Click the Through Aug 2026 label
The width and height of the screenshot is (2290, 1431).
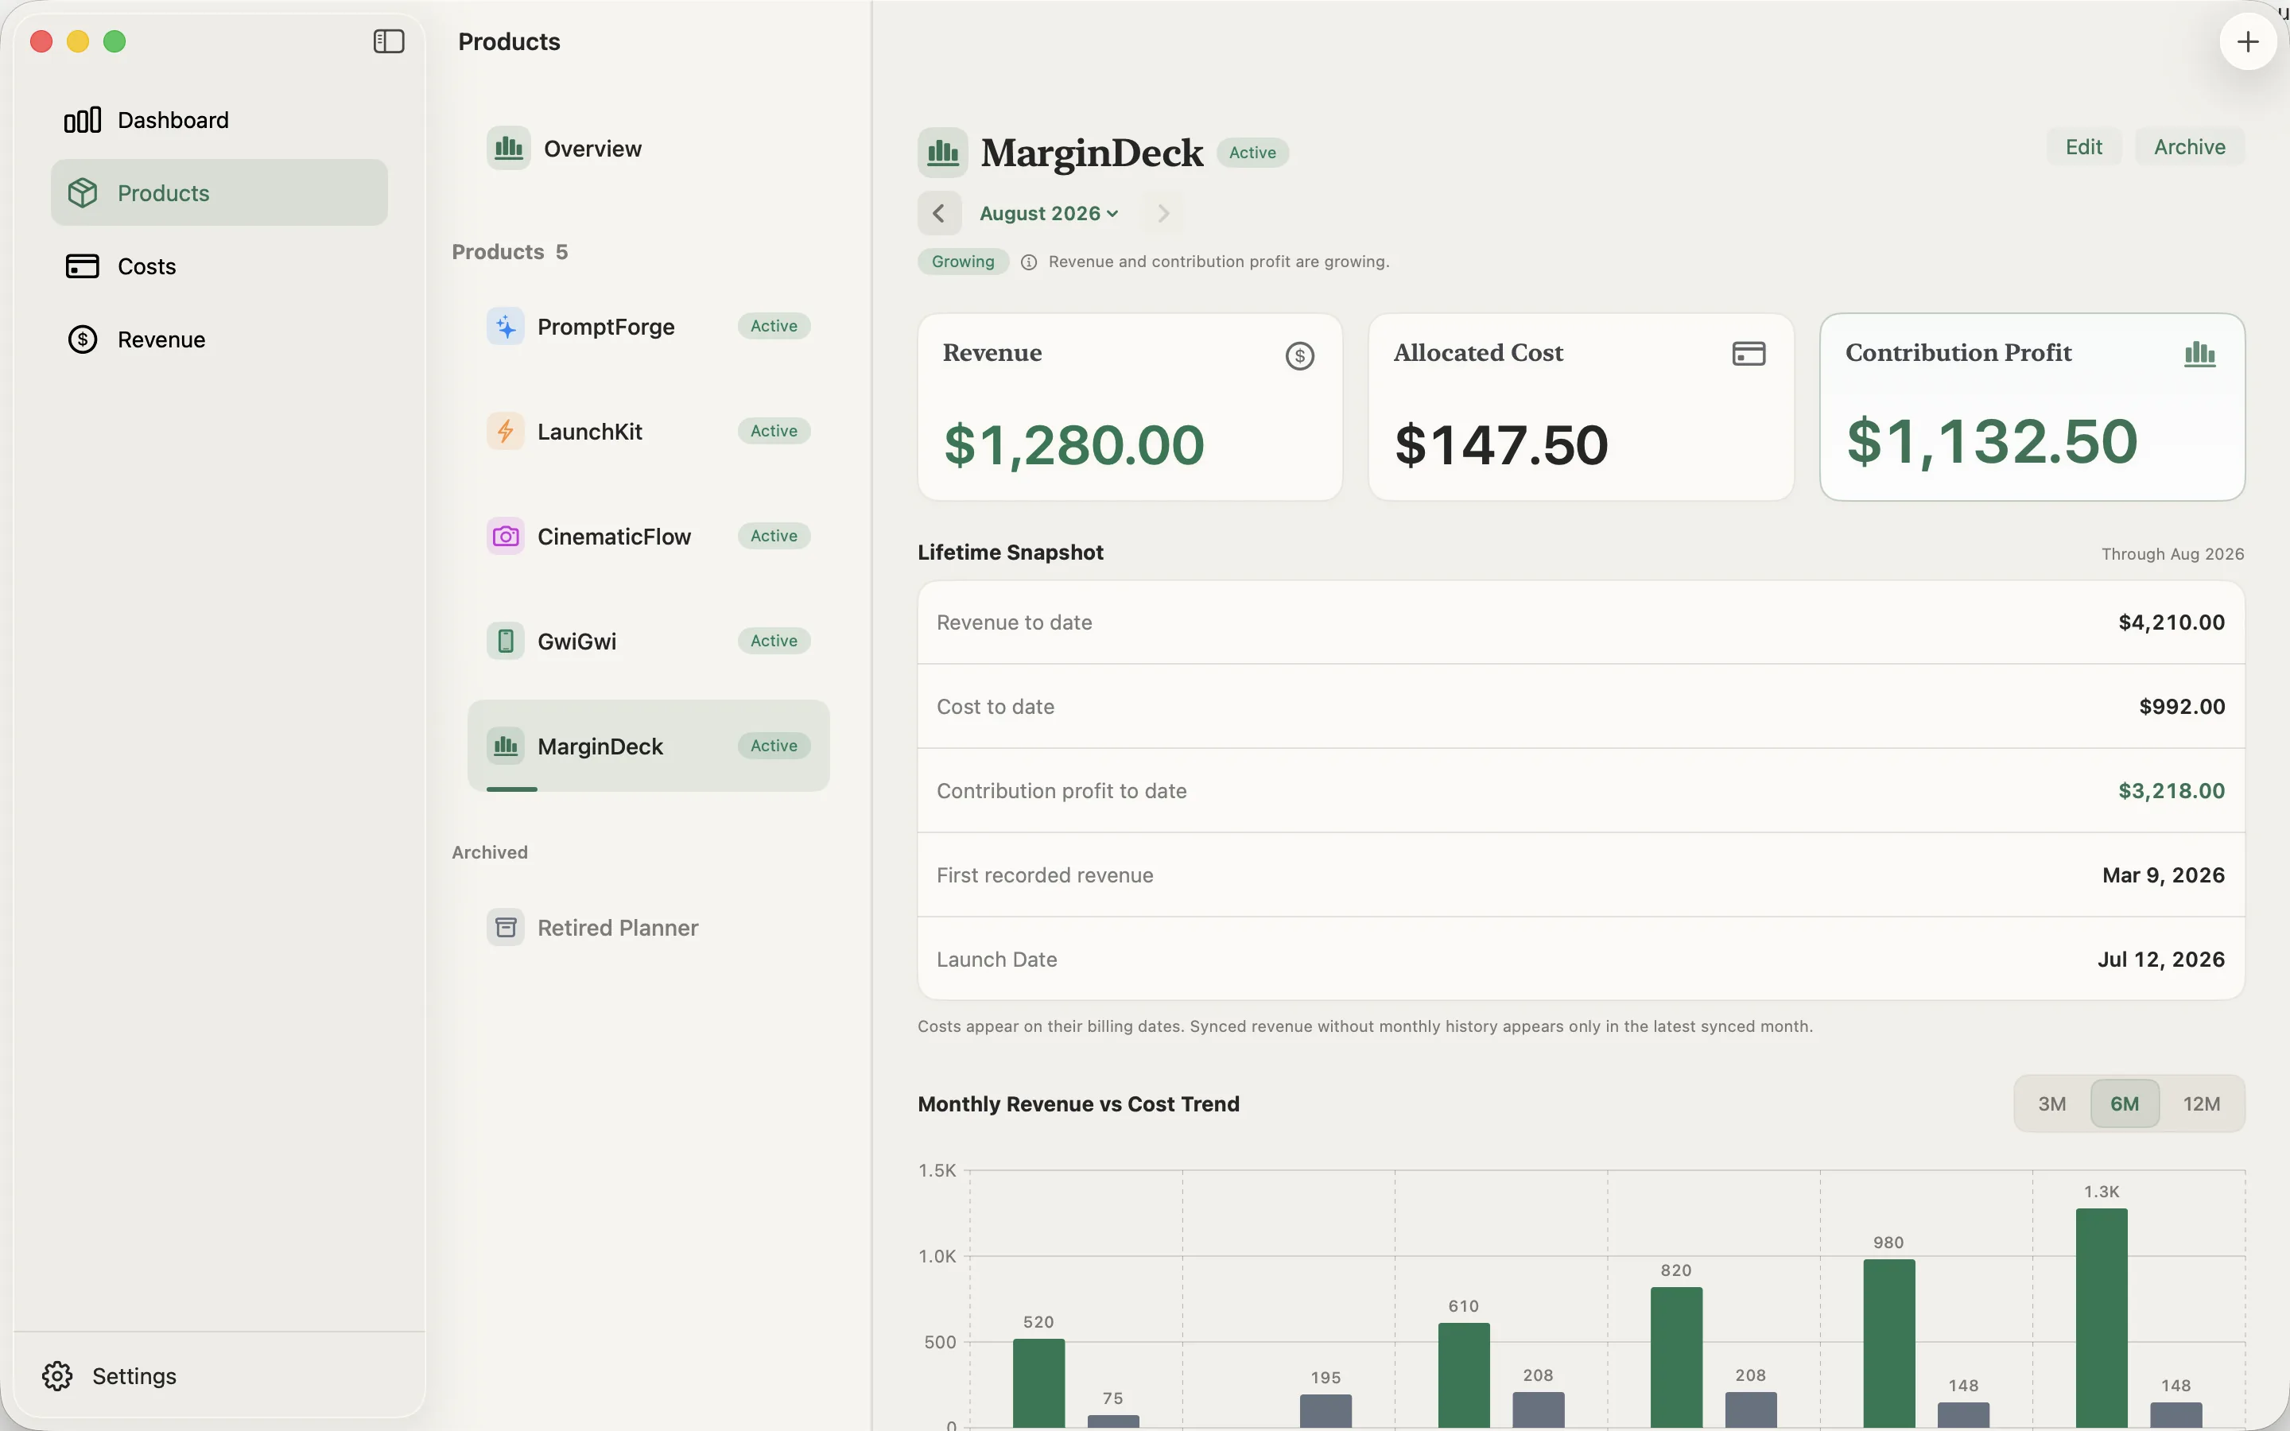coord(2172,553)
